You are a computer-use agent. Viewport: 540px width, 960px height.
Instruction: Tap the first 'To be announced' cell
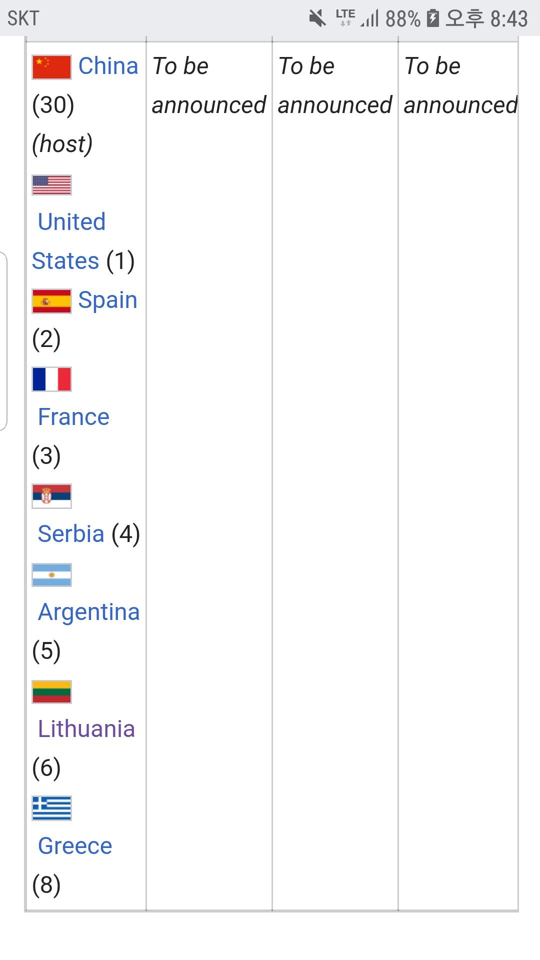point(208,85)
